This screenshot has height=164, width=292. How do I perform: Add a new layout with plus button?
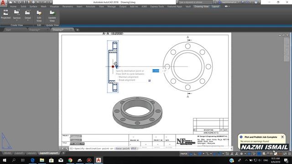(63, 153)
